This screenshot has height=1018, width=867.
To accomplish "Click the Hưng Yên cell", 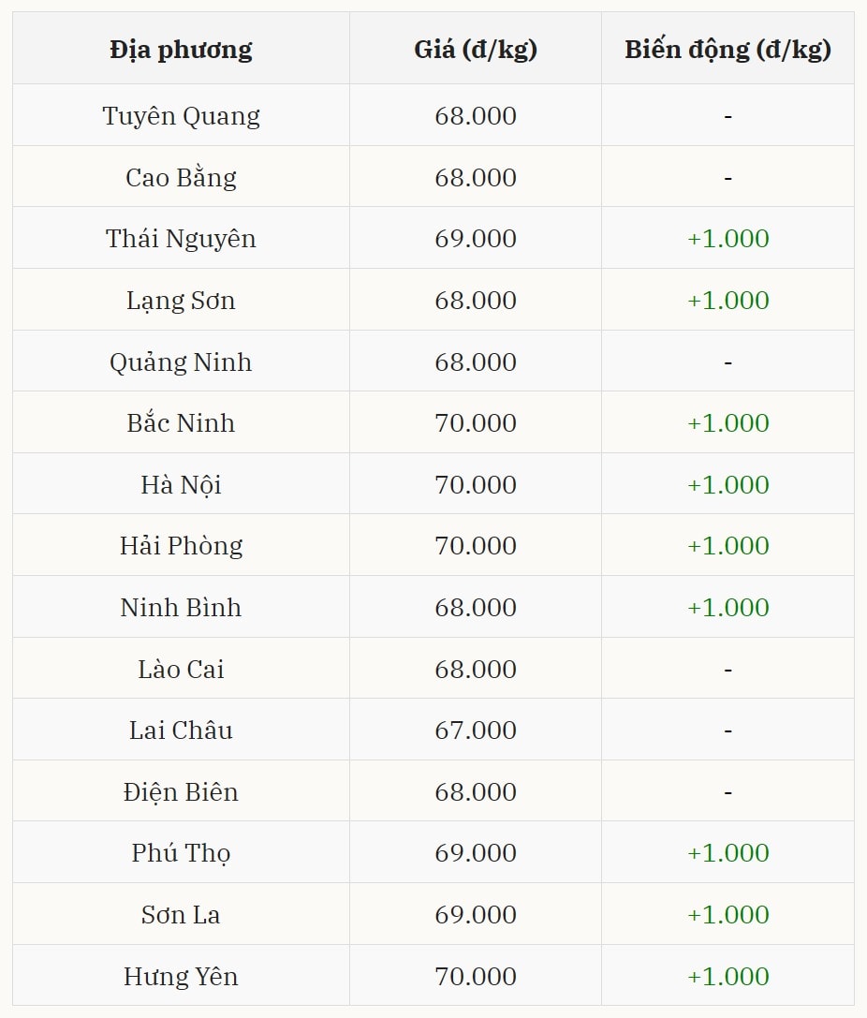I will pos(181,977).
